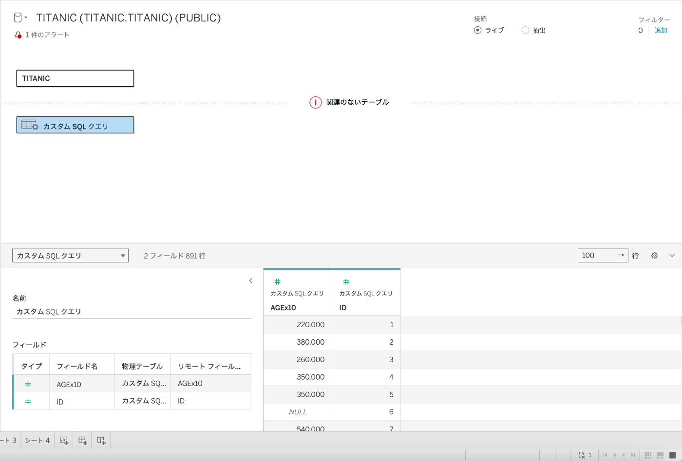This screenshot has width=682, height=461.
Task: Add a new story
Action: pyautogui.click(x=101, y=441)
